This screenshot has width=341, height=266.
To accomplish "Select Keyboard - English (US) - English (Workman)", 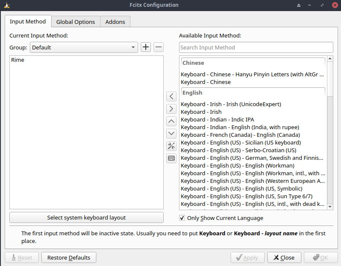I will click(237, 166).
